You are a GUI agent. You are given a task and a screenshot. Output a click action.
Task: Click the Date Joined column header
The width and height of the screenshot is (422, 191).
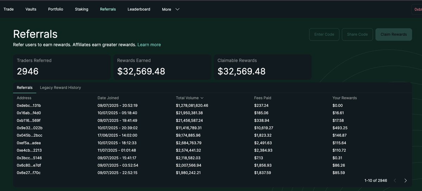[x=108, y=98]
